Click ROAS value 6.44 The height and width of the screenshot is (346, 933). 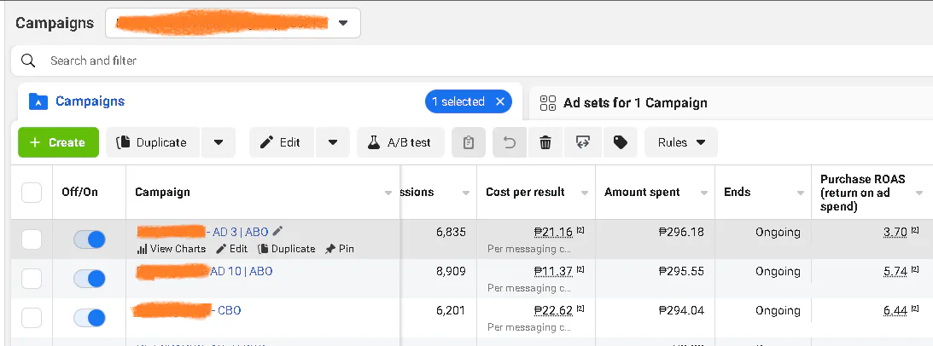(x=895, y=310)
